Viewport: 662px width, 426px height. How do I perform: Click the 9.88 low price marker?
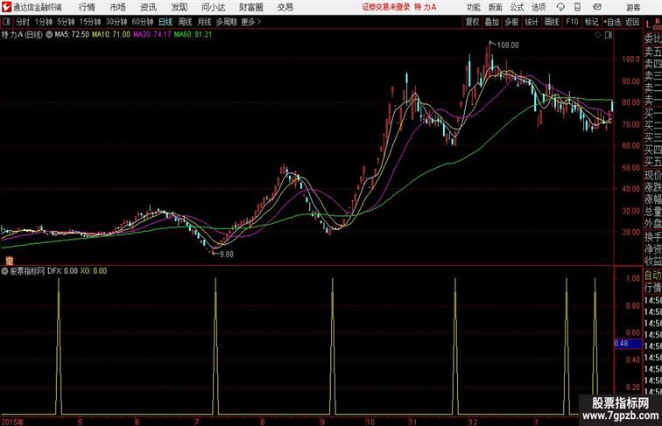(x=226, y=255)
